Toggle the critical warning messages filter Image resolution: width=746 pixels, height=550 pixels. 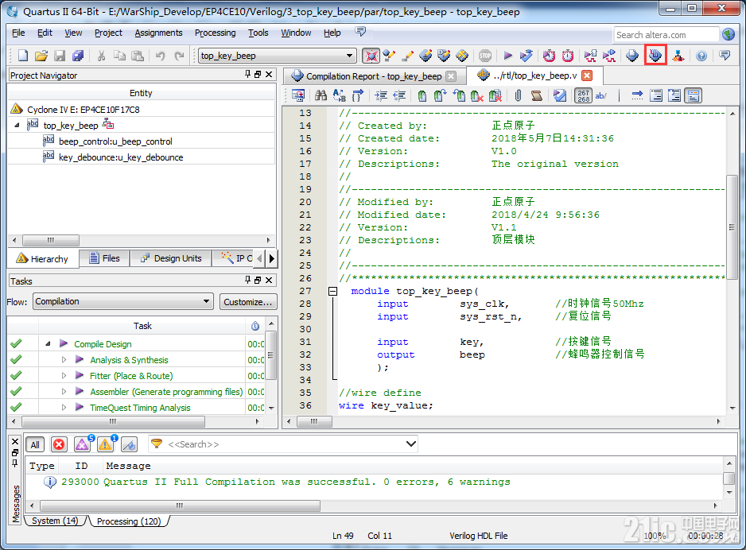82,444
